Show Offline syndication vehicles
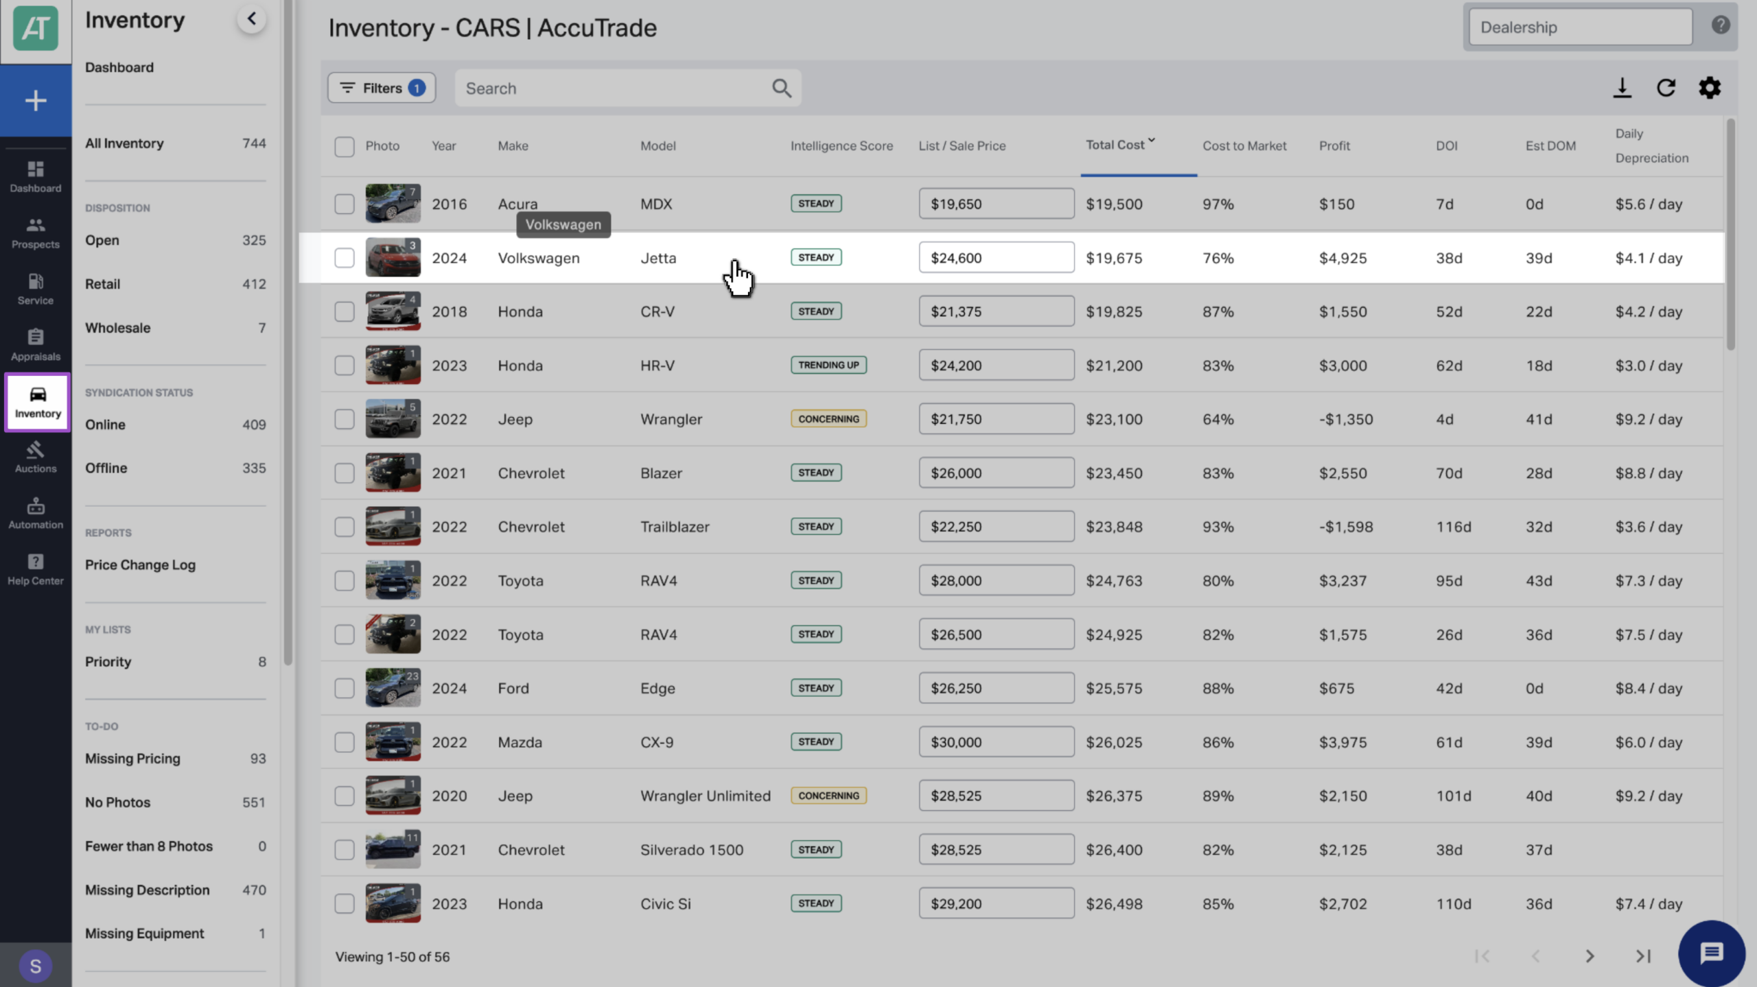This screenshot has width=1757, height=987. coord(175,468)
